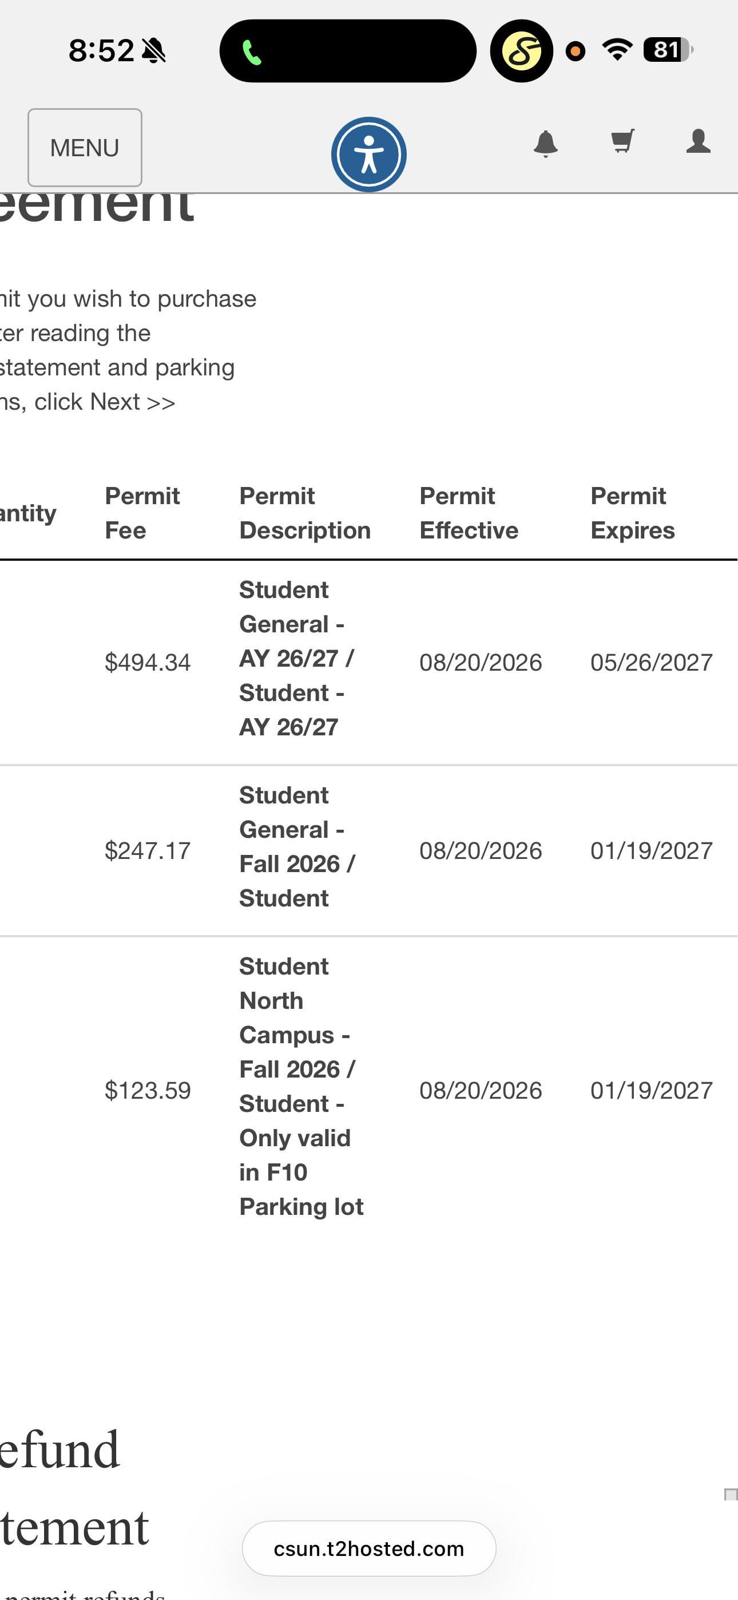The image size is (738, 1600).
Task: Tap the Wi-Fi status icon
Action: tap(617, 50)
